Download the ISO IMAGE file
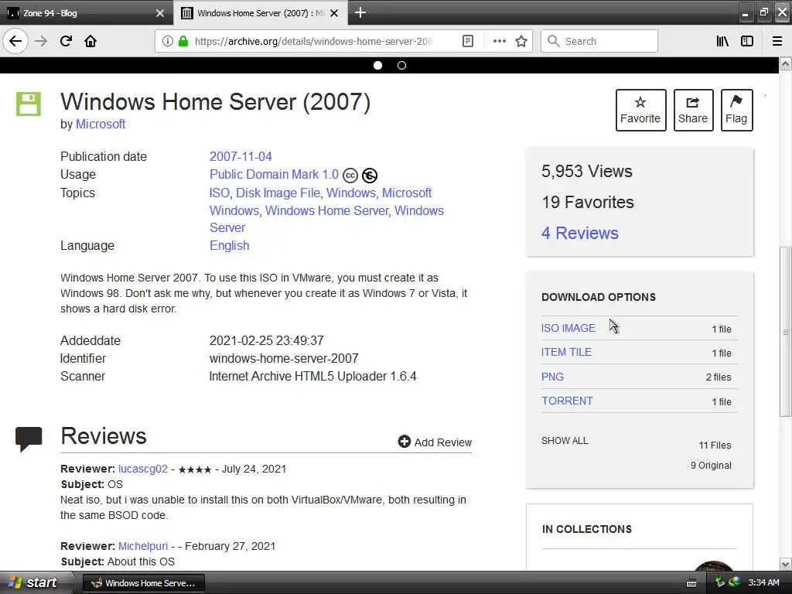792x594 pixels. [568, 328]
